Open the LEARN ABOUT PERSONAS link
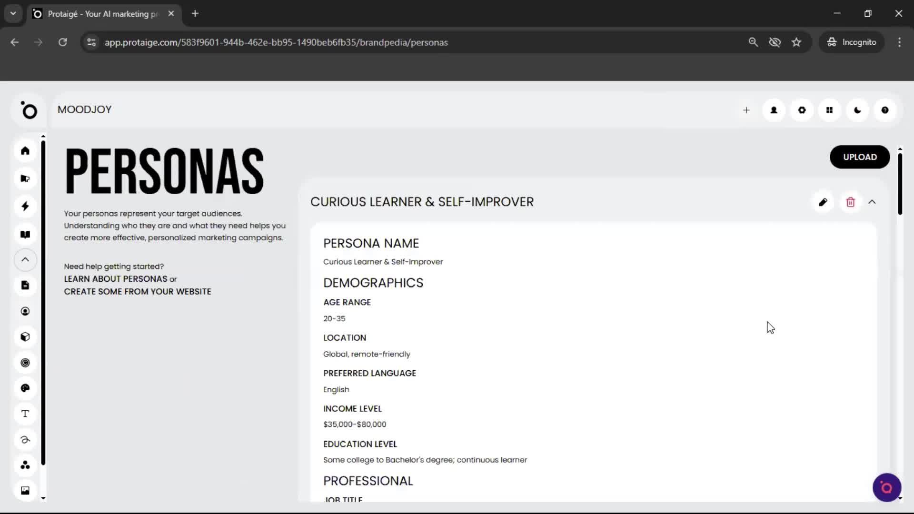 coord(116,279)
